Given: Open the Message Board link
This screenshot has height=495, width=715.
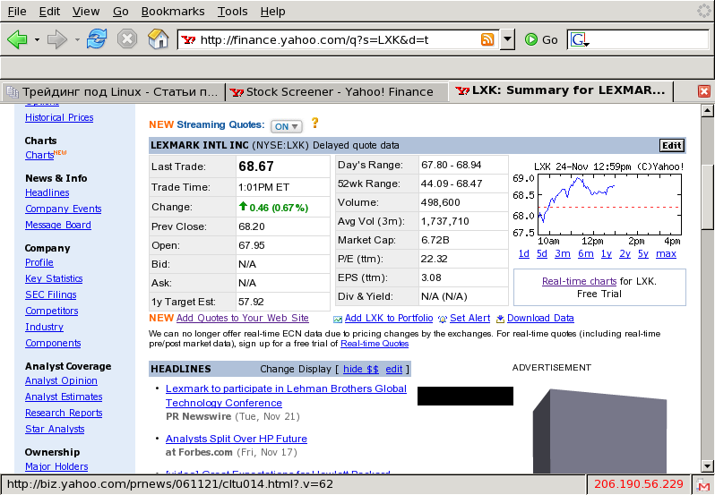Looking at the screenshot, I should [58, 225].
